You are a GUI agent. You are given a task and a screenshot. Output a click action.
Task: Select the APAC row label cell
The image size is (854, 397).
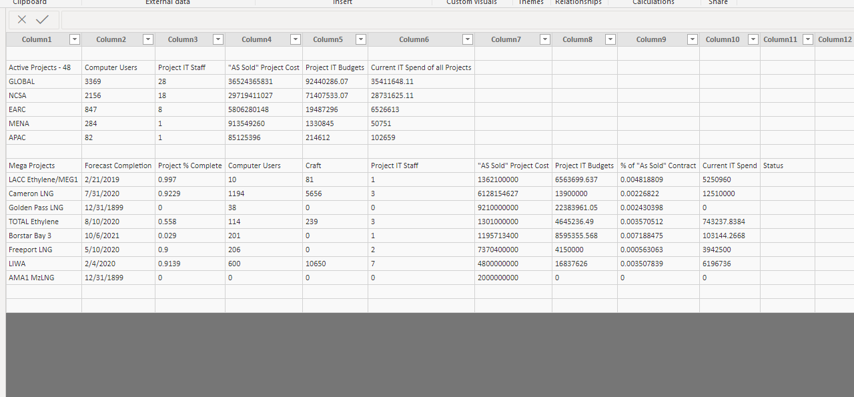44,137
